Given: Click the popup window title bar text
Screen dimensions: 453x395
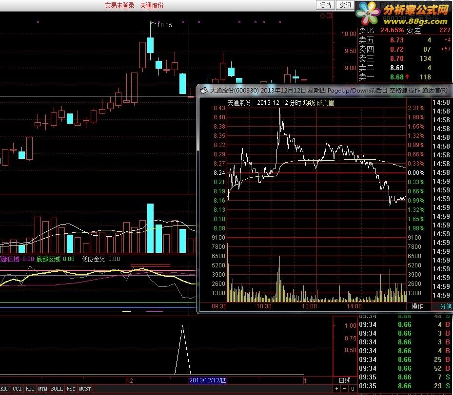Looking at the screenshot, I should (x=329, y=90).
